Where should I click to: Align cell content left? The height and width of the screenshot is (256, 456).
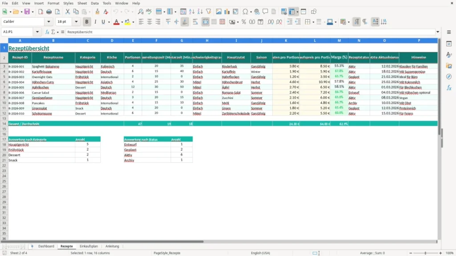coord(141,22)
